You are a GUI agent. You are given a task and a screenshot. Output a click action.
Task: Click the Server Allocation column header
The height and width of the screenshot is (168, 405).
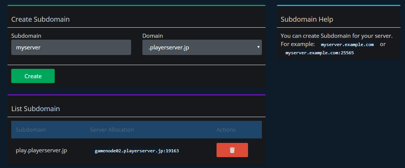click(112, 129)
